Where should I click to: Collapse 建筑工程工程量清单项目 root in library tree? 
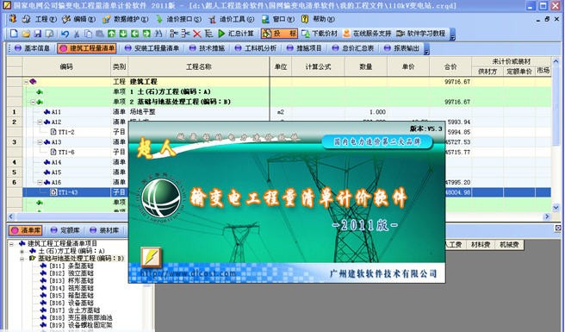coord(11,244)
